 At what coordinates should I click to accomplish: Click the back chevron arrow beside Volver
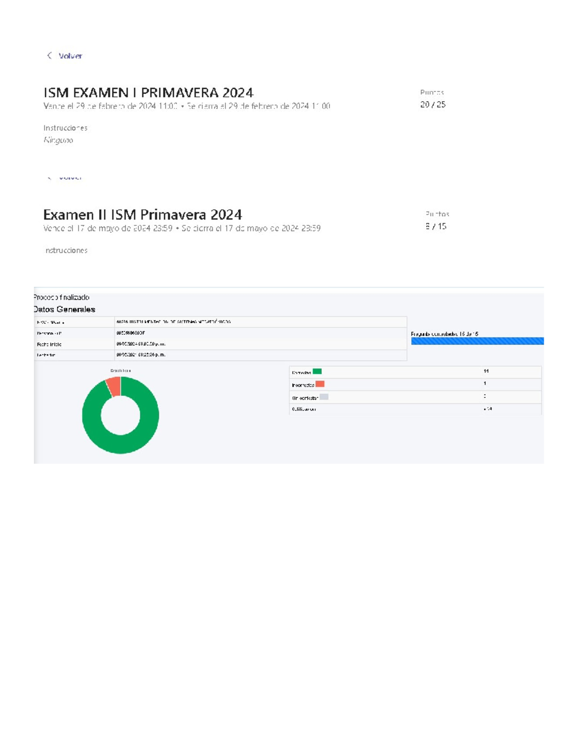pyautogui.click(x=49, y=55)
